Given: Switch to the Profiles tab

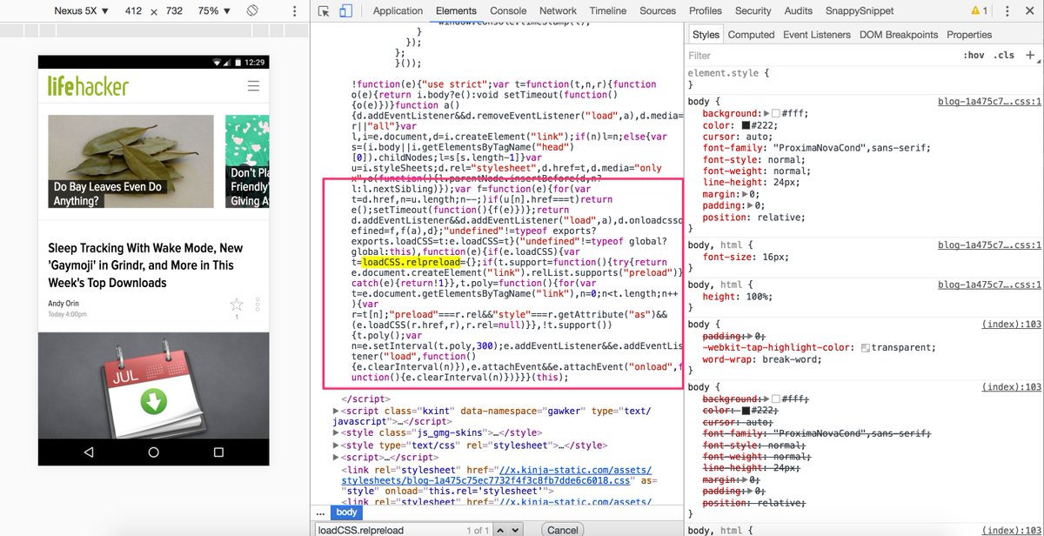Looking at the screenshot, I should 706,10.
